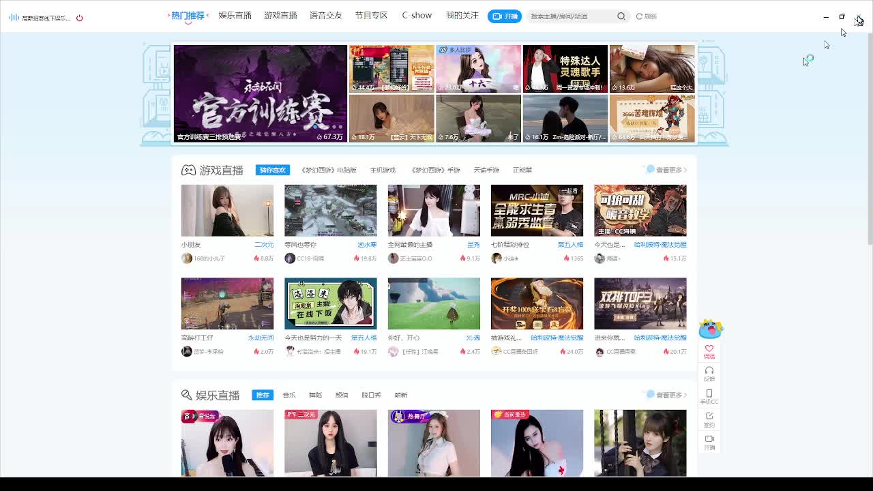This screenshot has height=491, width=873.
Task: Select the 主机游戏 filter
Action: (x=383, y=170)
